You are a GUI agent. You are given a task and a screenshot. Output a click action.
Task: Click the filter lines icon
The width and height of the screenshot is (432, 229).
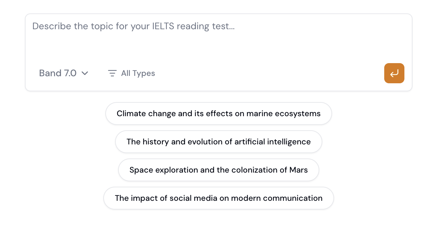point(112,73)
